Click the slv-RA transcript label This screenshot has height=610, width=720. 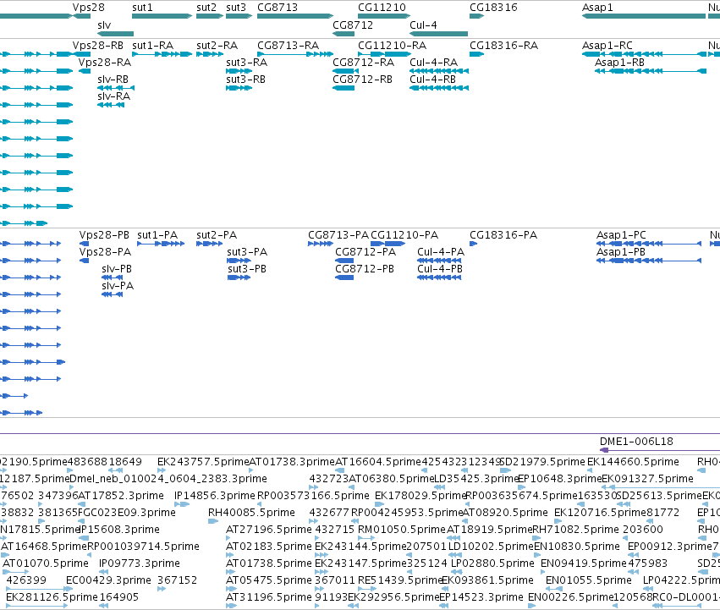(114, 96)
